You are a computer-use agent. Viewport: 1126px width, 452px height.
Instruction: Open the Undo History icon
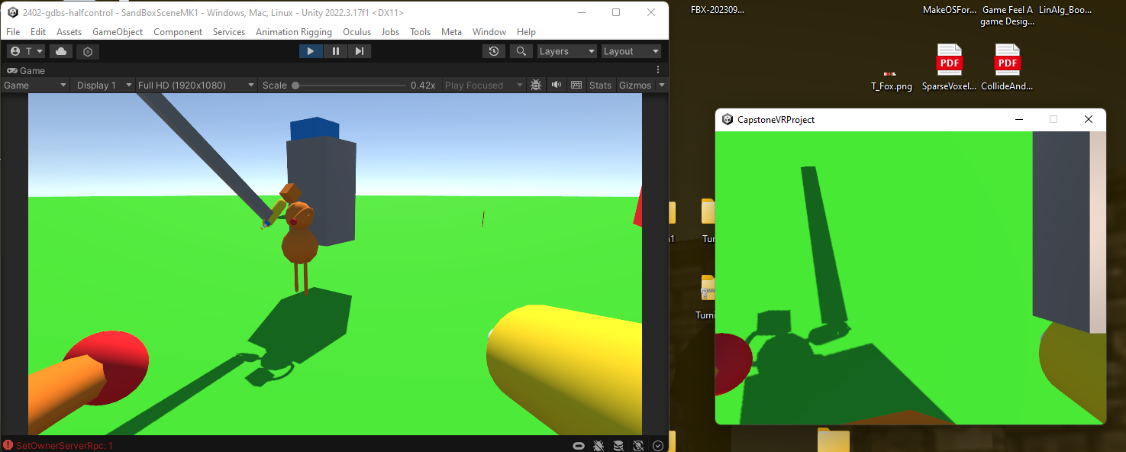pyautogui.click(x=494, y=51)
